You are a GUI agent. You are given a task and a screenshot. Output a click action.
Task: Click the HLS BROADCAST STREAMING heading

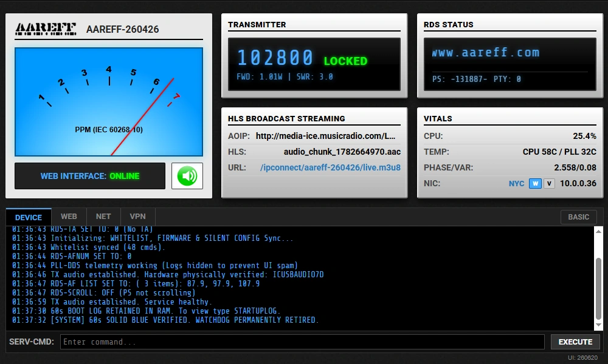(286, 118)
